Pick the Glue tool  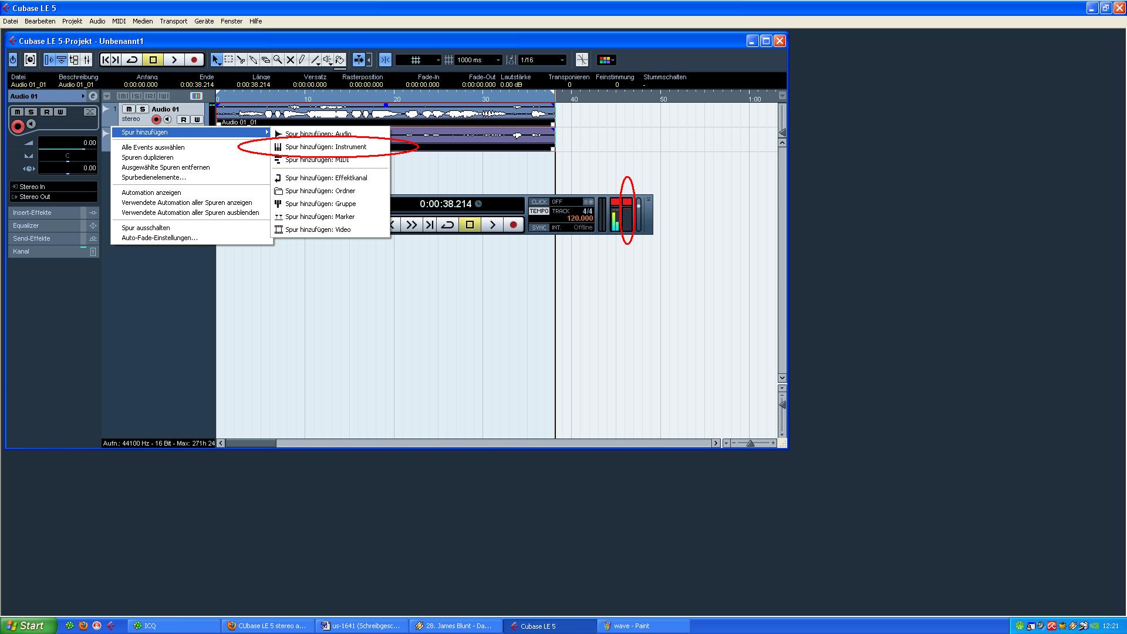pos(253,60)
